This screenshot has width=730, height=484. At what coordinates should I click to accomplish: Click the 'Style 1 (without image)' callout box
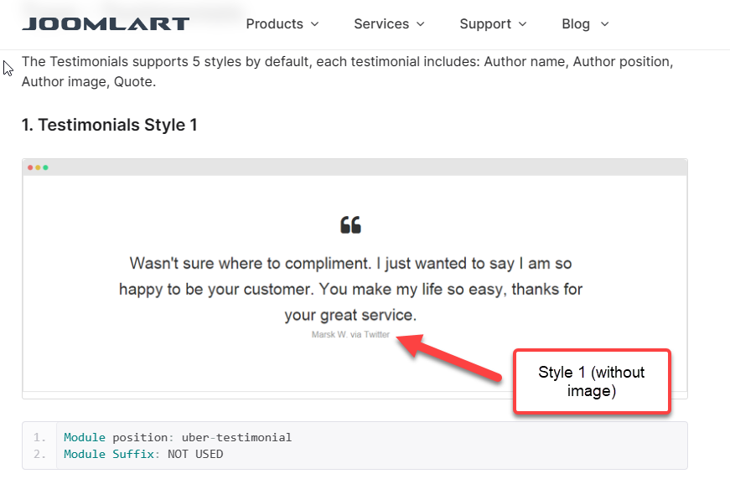pos(592,381)
